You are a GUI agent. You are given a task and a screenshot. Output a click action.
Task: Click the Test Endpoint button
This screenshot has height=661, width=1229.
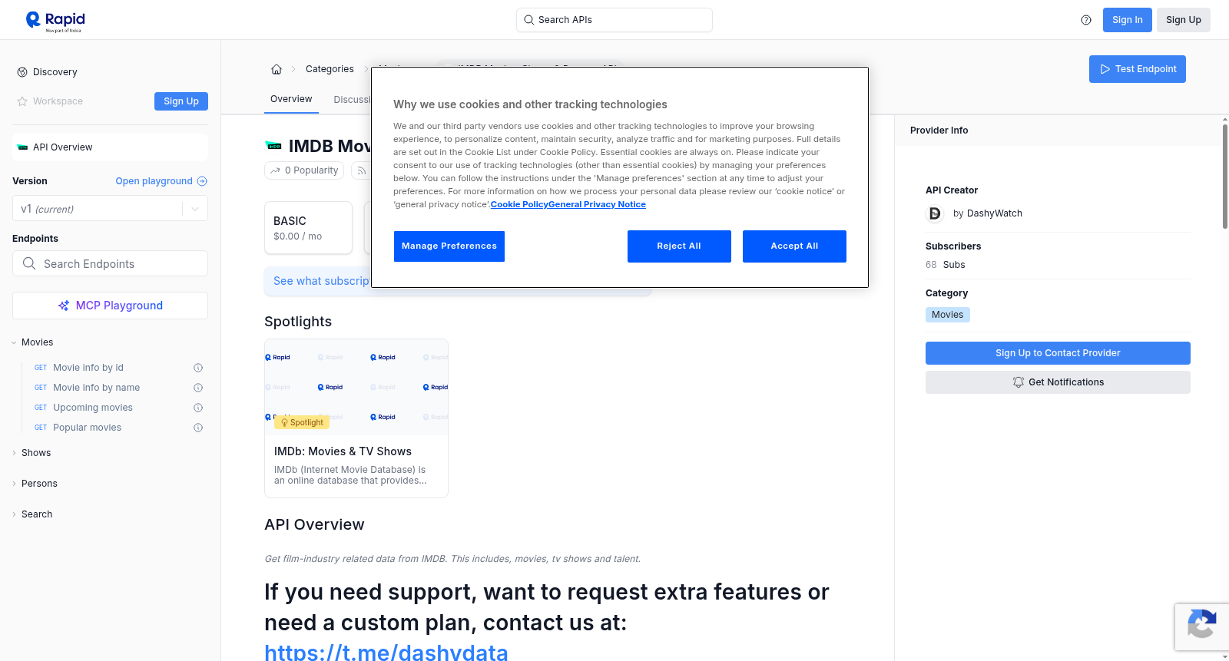tap(1138, 69)
